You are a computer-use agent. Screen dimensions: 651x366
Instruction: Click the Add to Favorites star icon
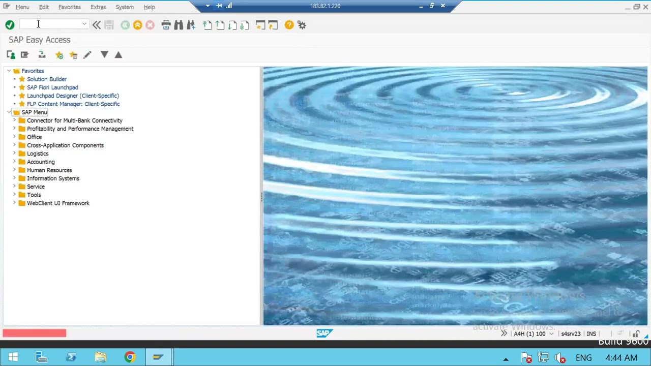click(59, 55)
